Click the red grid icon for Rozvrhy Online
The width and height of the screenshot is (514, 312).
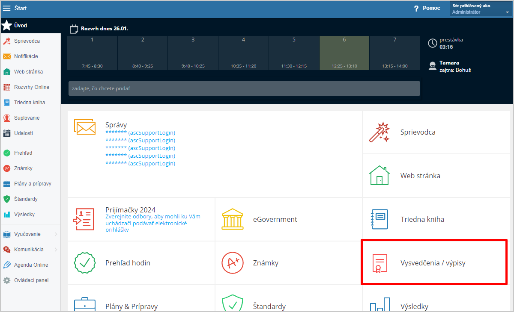point(6,87)
